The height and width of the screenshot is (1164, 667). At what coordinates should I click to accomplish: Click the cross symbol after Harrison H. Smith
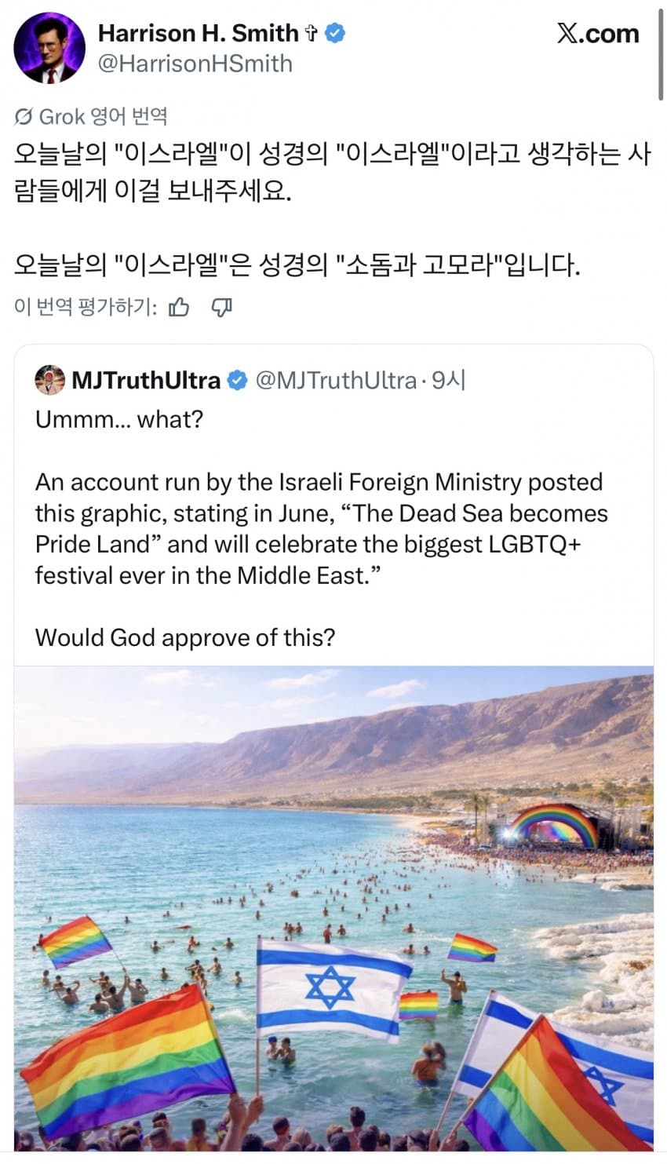tap(312, 34)
